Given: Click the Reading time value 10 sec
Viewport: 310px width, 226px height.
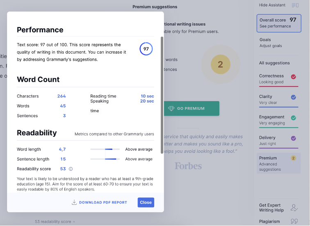Looking at the screenshot, I should (147, 96).
